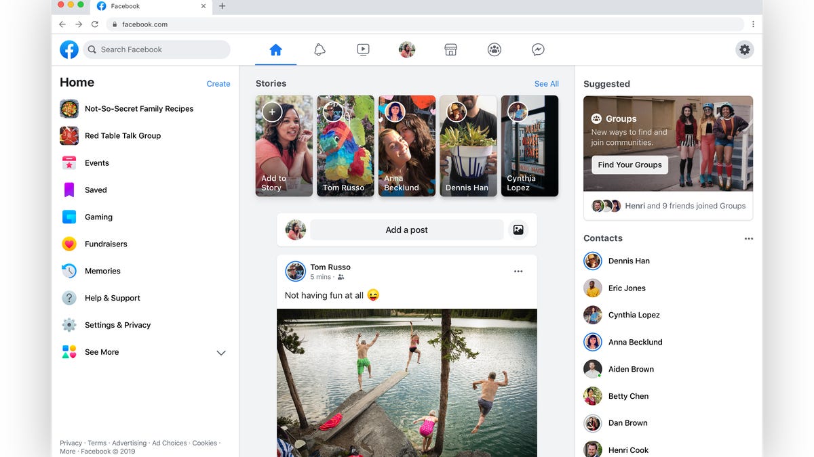814x457 pixels.
Task: Open the Home feed icon
Action: tap(275, 49)
